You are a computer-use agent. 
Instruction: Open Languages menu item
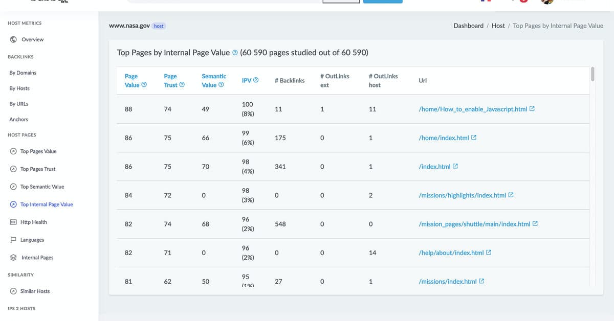click(32, 240)
